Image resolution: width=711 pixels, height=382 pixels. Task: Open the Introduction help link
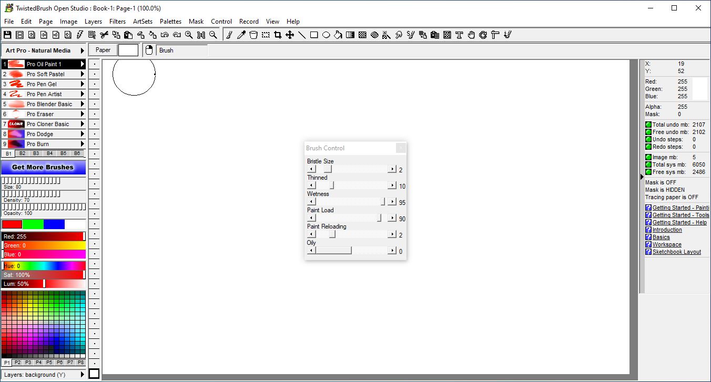click(667, 230)
